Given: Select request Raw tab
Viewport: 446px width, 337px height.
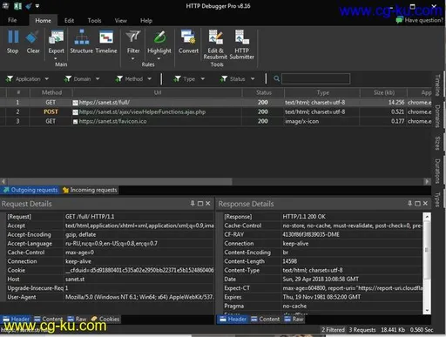Looking at the screenshot, I should pyautogui.click(x=77, y=319).
